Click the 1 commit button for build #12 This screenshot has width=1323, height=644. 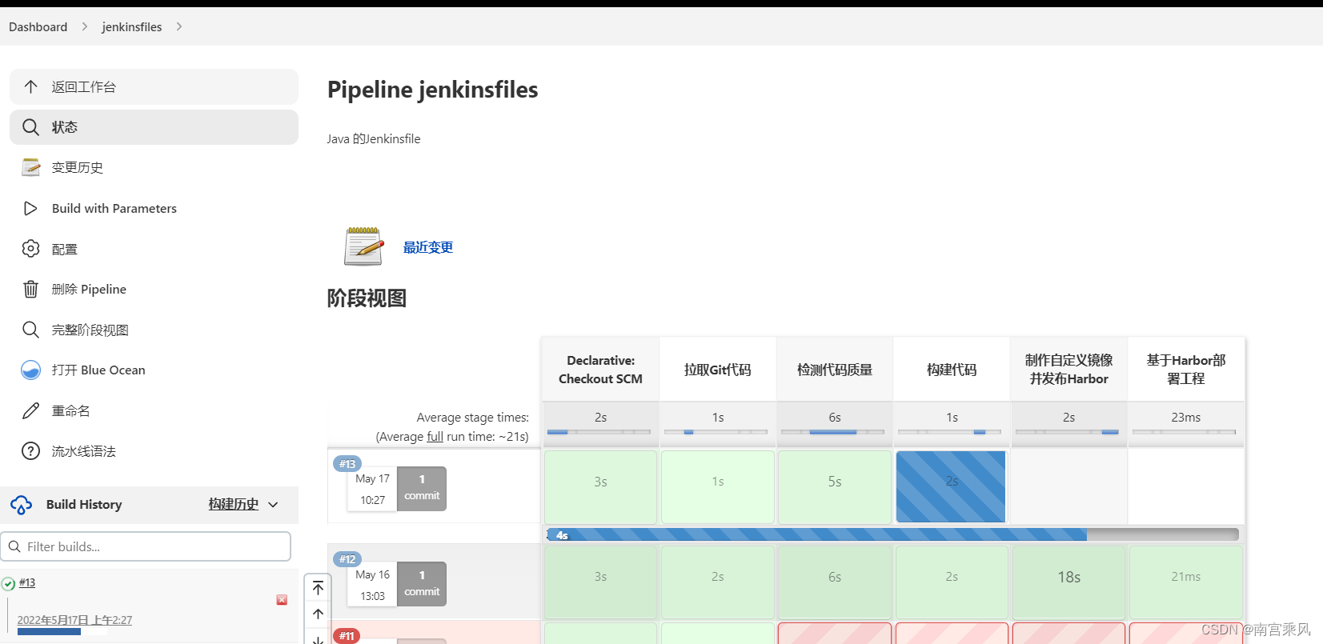(x=422, y=584)
